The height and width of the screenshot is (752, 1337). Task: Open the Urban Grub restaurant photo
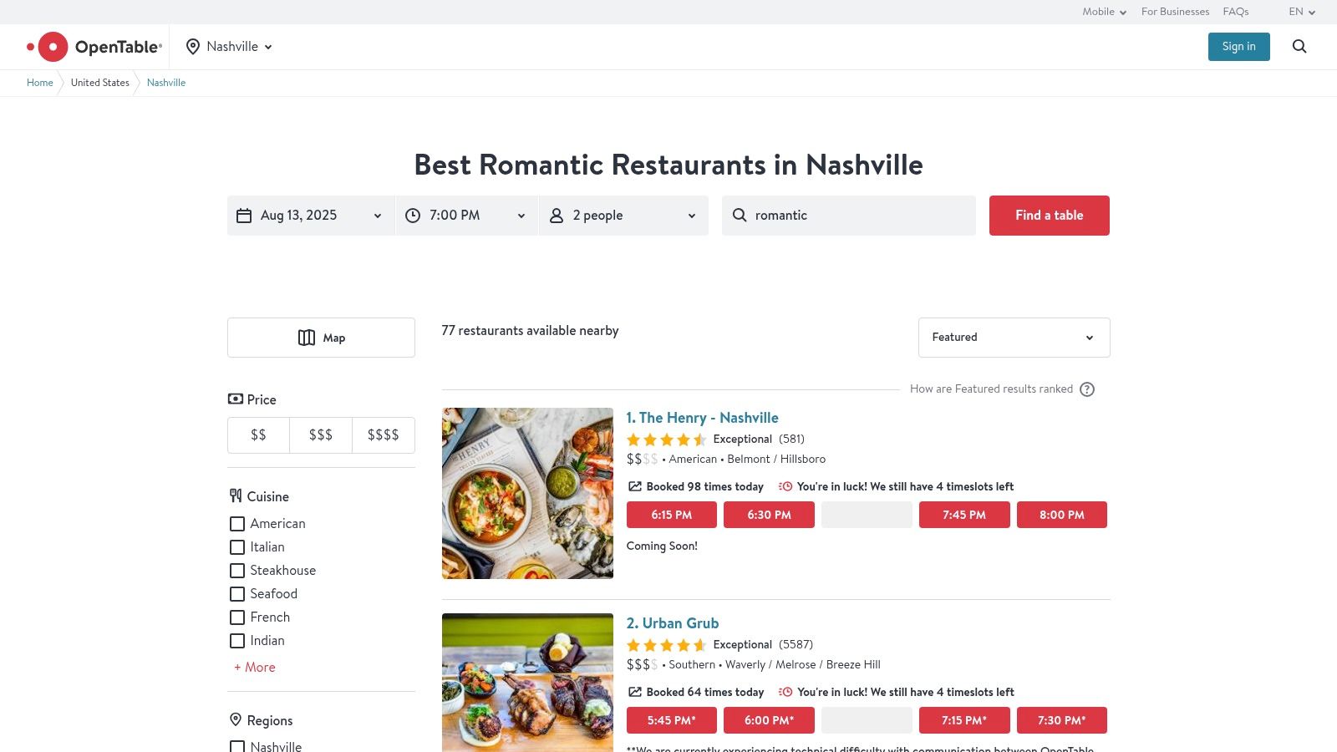click(x=527, y=683)
